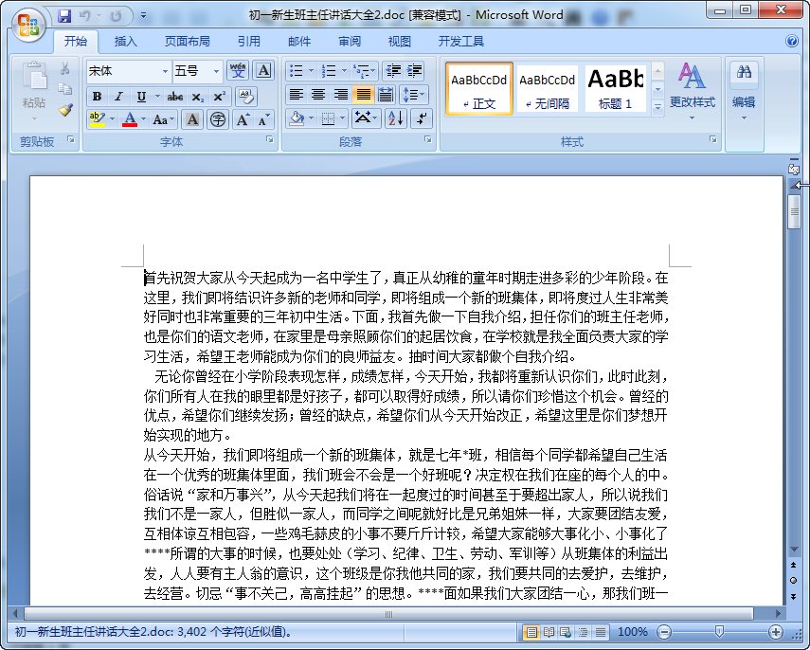Shrink font size with small A
This screenshot has height=650, width=810.
[263, 120]
